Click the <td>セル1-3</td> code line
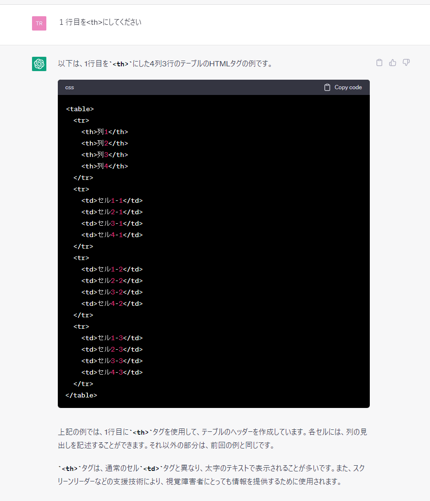Viewport: 430px width, 501px height. pos(112,338)
